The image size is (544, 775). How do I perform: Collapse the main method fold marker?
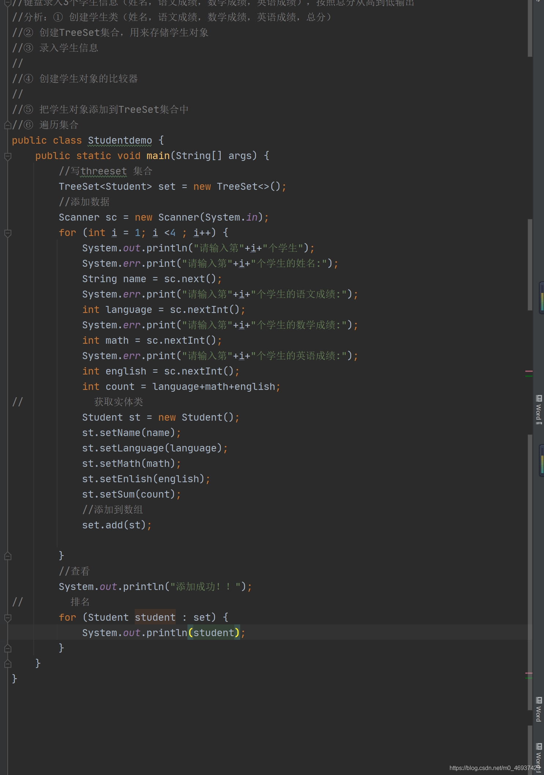pos(8,156)
